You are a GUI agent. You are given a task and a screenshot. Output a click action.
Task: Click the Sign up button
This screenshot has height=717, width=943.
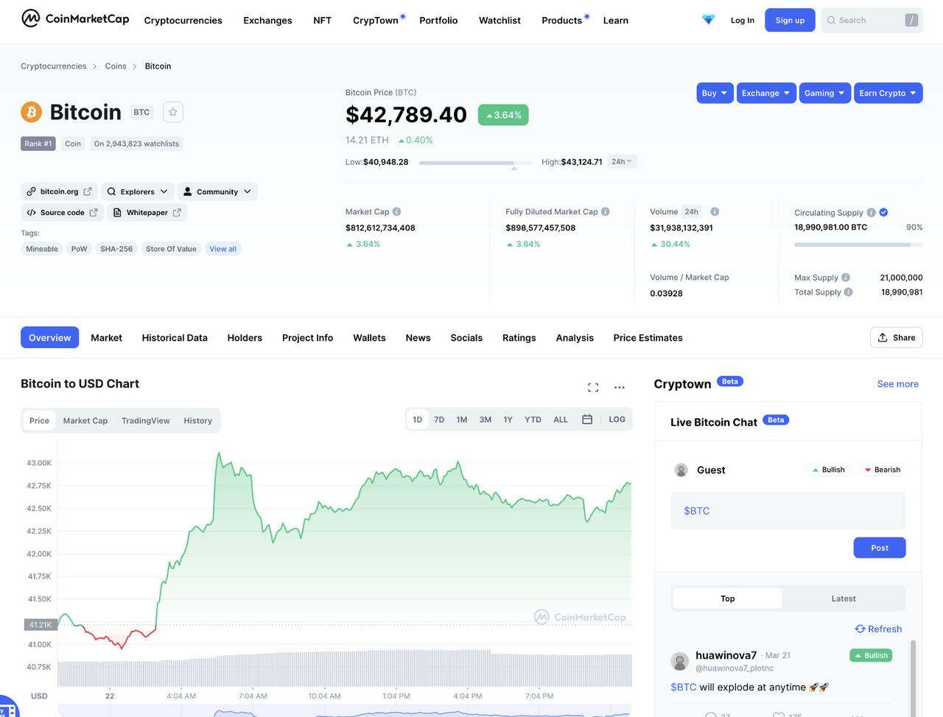pos(790,20)
